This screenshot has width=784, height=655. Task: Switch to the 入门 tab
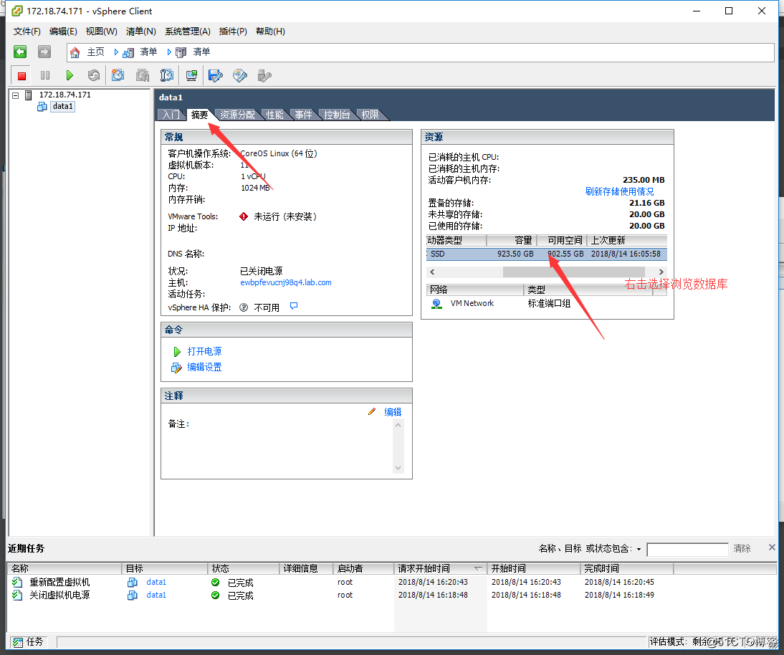click(x=171, y=115)
